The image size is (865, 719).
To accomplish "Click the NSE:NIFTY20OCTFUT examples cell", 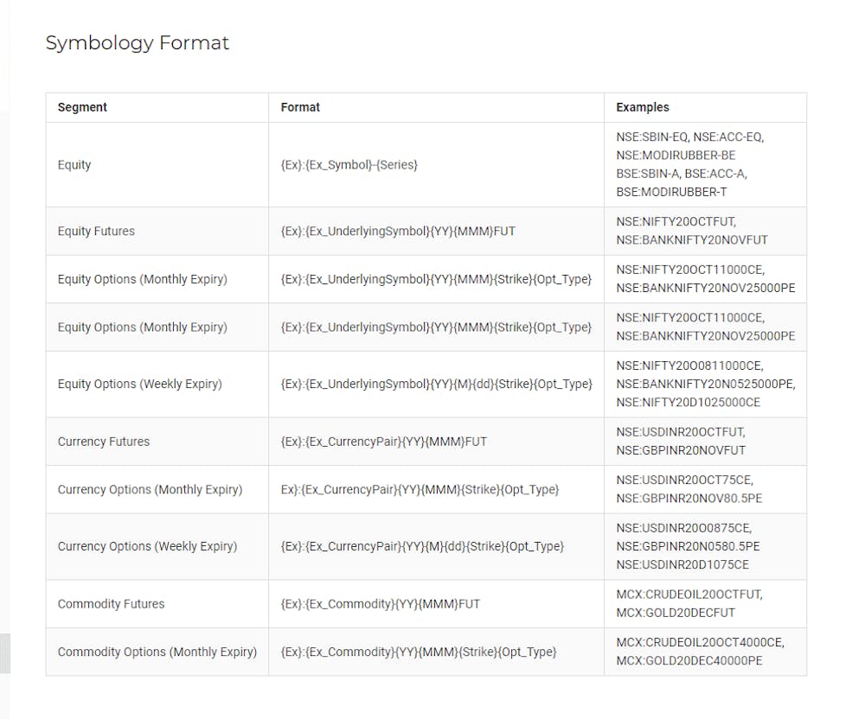I will click(691, 231).
